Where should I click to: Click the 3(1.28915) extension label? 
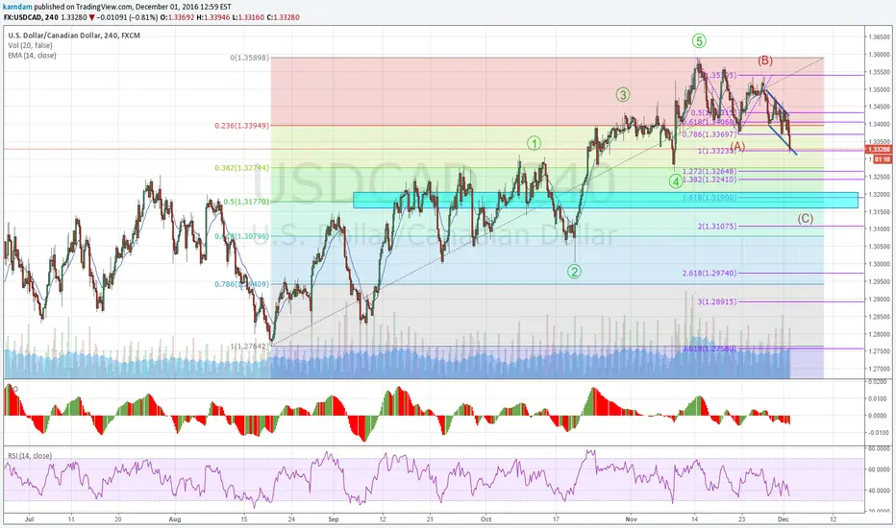[717, 301]
